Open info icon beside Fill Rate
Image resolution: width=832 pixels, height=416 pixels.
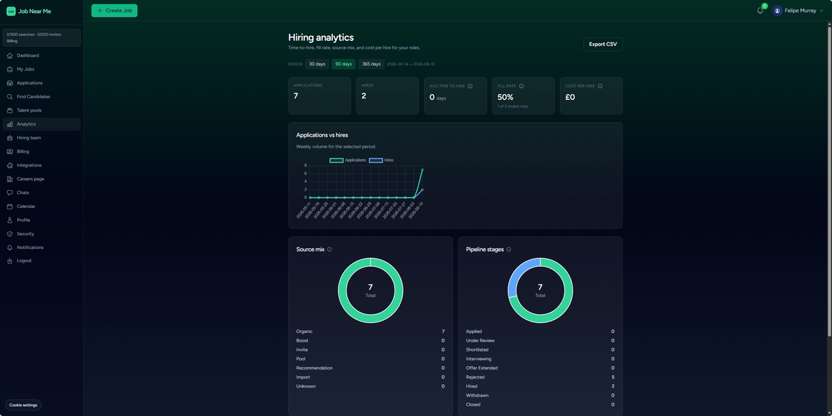click(521, 86)
